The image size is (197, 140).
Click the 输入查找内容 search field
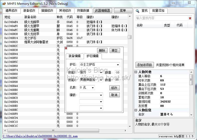(x=161, y=18)
